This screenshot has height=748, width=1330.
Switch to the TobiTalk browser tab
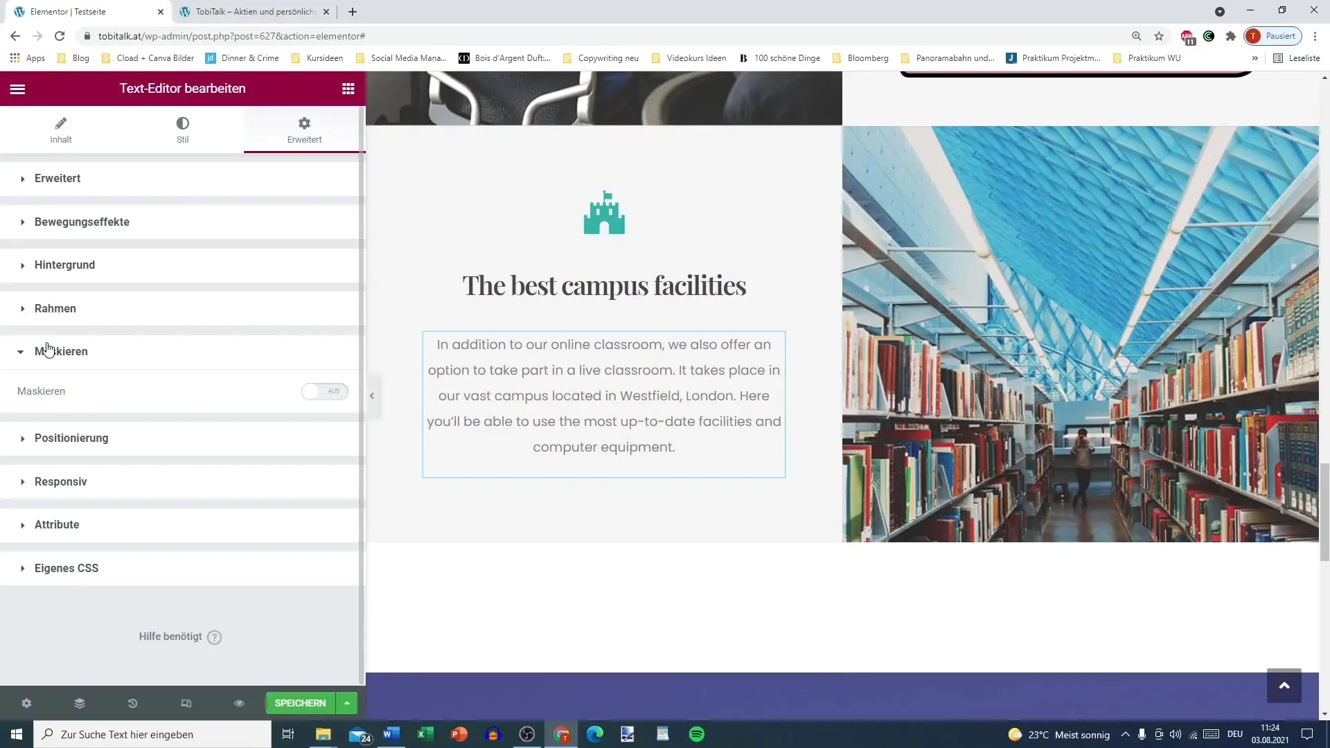pyautogui.click(x=254, y=12)
